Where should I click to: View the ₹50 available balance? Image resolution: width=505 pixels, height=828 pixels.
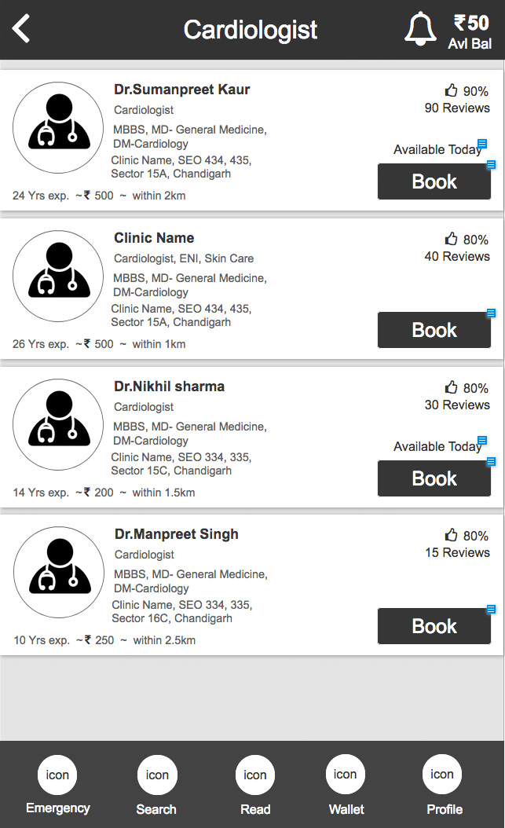click(470, 31)
